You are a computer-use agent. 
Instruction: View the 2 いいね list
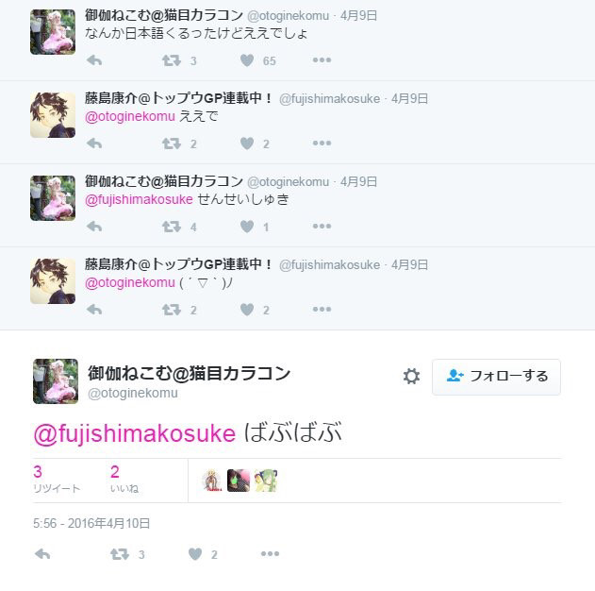point(124,479)
